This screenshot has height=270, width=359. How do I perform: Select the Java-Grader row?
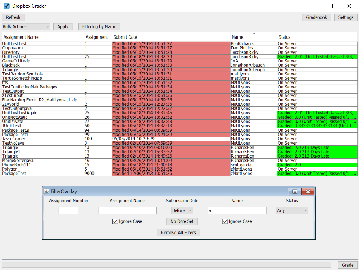tap(180, 139)
